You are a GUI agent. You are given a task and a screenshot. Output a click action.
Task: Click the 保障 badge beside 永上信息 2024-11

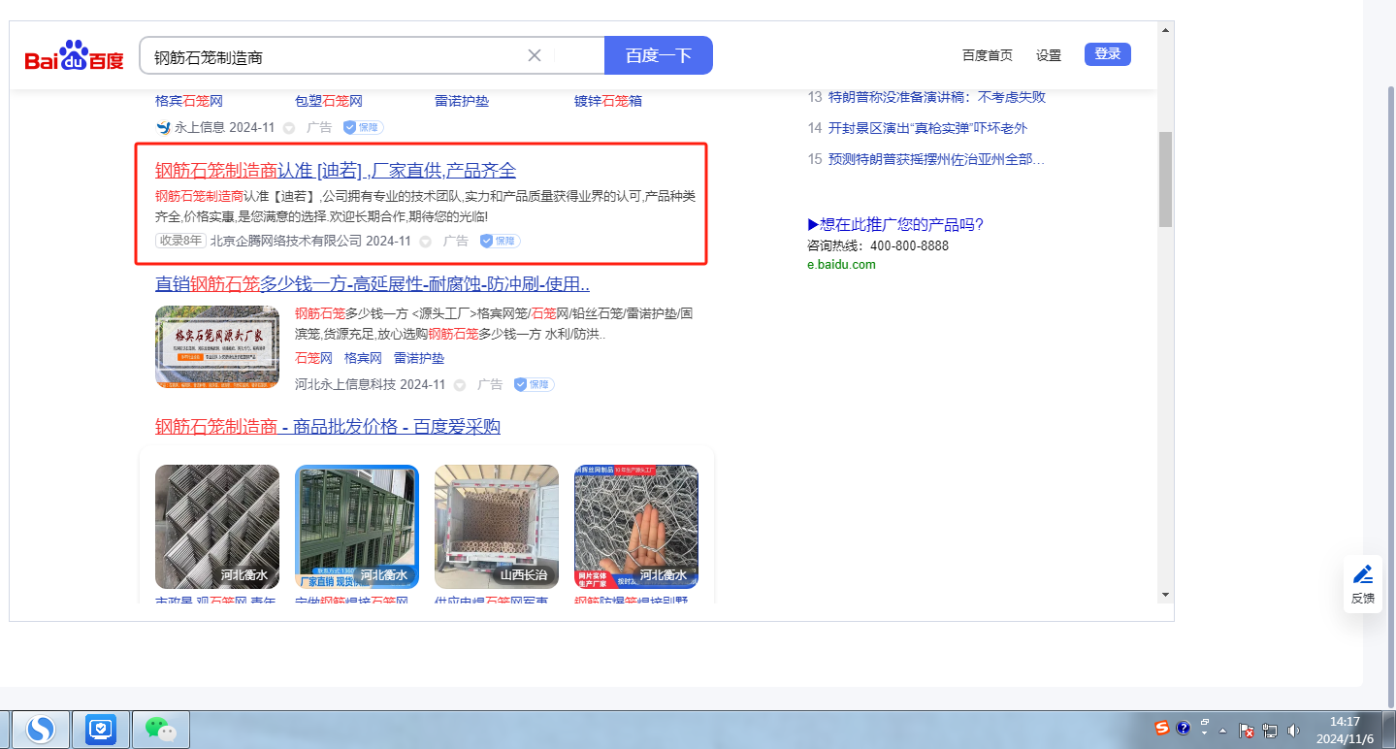click(364, 127)
